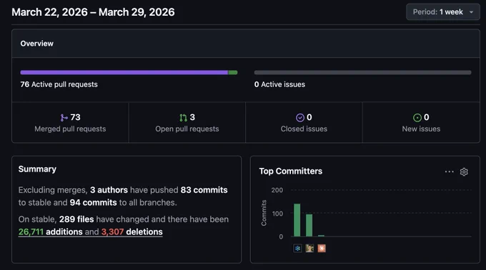Click the open pull requests icon
The image size is (486, 270).
tap(183, 118)
